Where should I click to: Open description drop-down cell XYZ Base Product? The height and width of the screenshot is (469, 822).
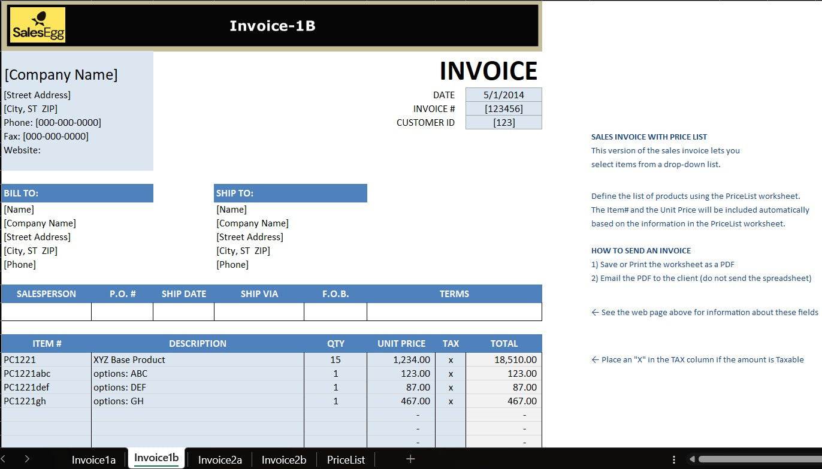[197, 359]
